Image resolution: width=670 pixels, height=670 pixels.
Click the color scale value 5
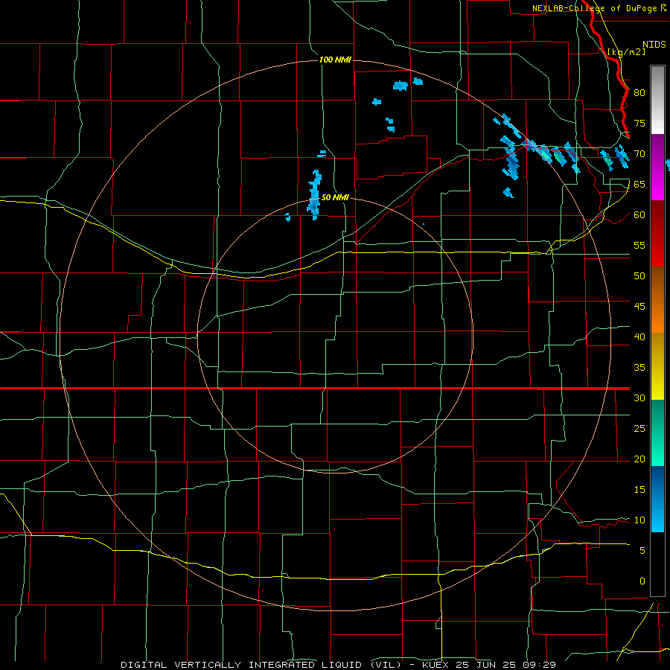click(x=642, y=550)
